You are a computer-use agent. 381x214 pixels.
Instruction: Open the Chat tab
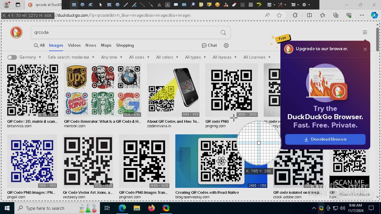pyautogui.click(x=209, y=45)
